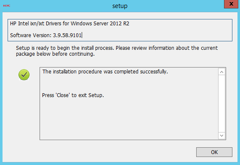The height and width of the screenshot is (165, 240).
Task: Click the green checkmark success icon
Action: (x=24, y=75)
